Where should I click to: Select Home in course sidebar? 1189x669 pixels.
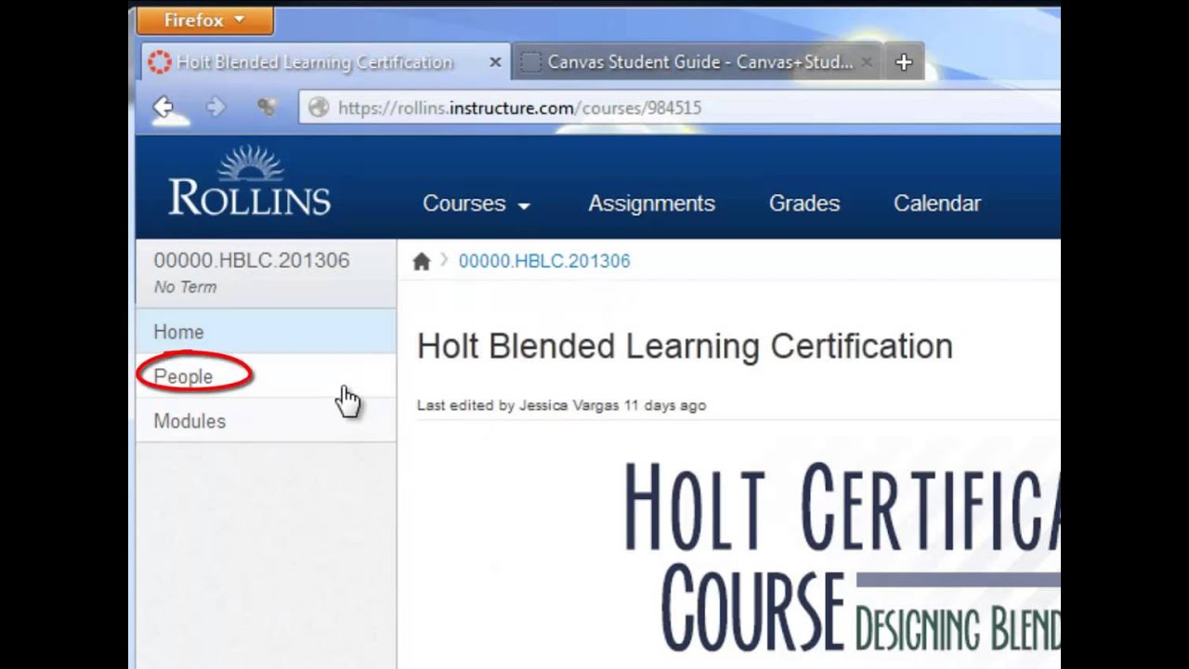click(266, 332)
